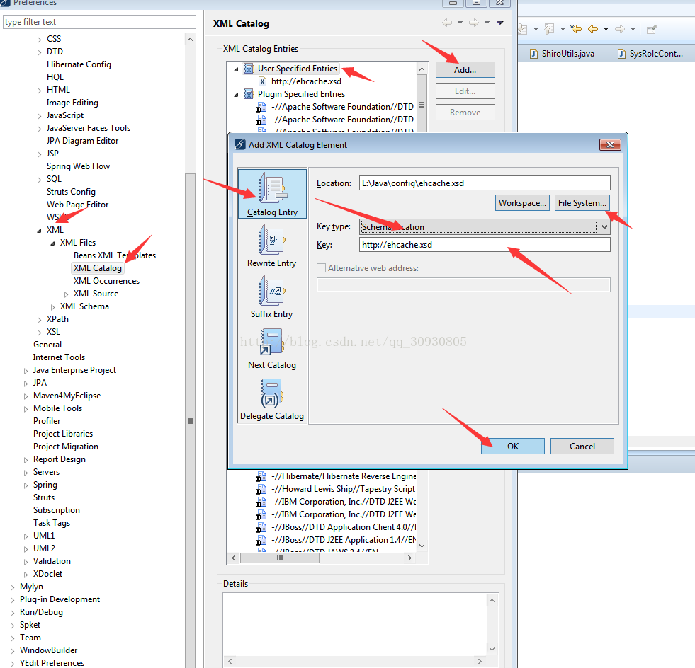The width and height of the screenshot is (695, 668).
Task: Click the File System... button
Action: point(582,203)
